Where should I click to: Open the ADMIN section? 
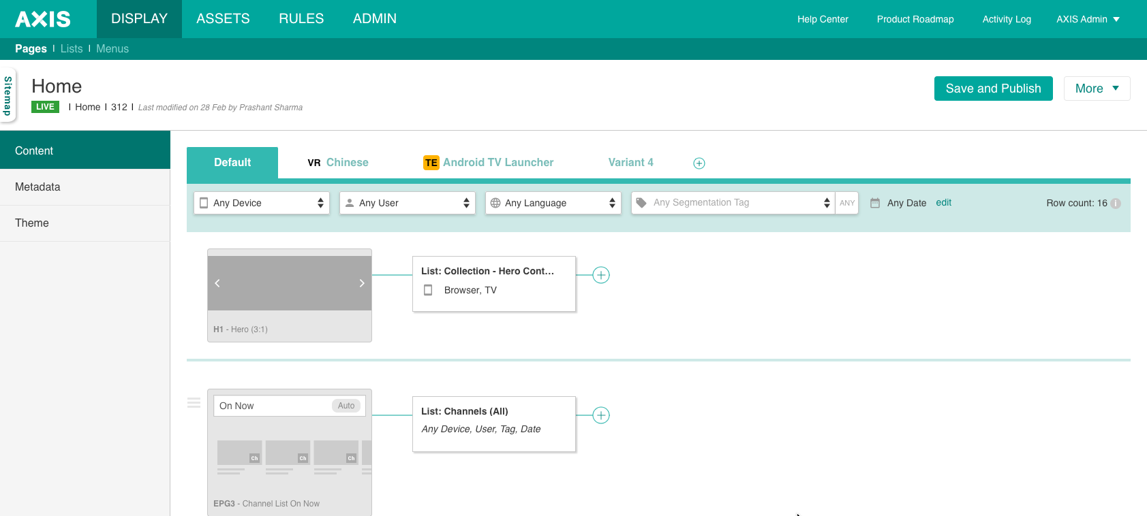(375, 19)
